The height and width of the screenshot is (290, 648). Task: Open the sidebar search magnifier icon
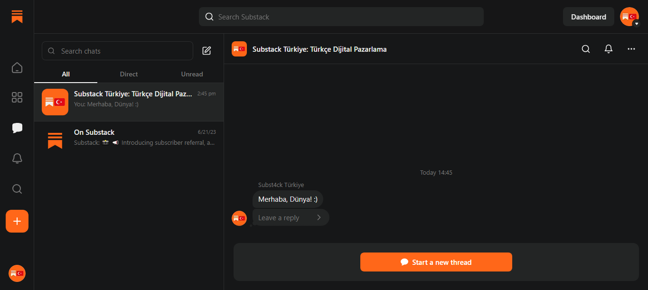tap(17, 189)
